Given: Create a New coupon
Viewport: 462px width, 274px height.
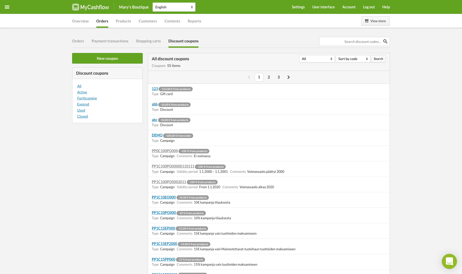Looking at the screenshot, I should tap(107, 58).
